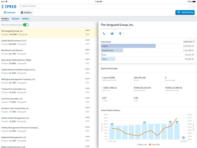Screen dimensions: 197x148
Task: Select Edgewood Management, LLC row
Action: 49,139
